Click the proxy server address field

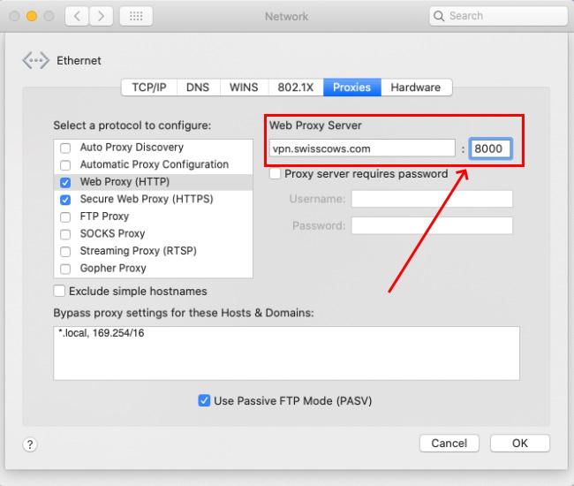coord(362,148)
